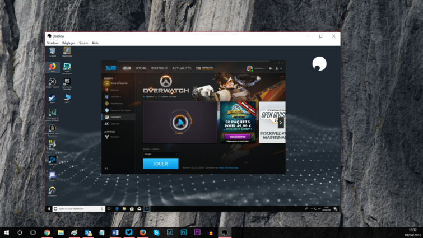Screen dimensions: 423x238
Task: Open the Hearthstone desktop shortcut
Action: click(x=67, y=52)
